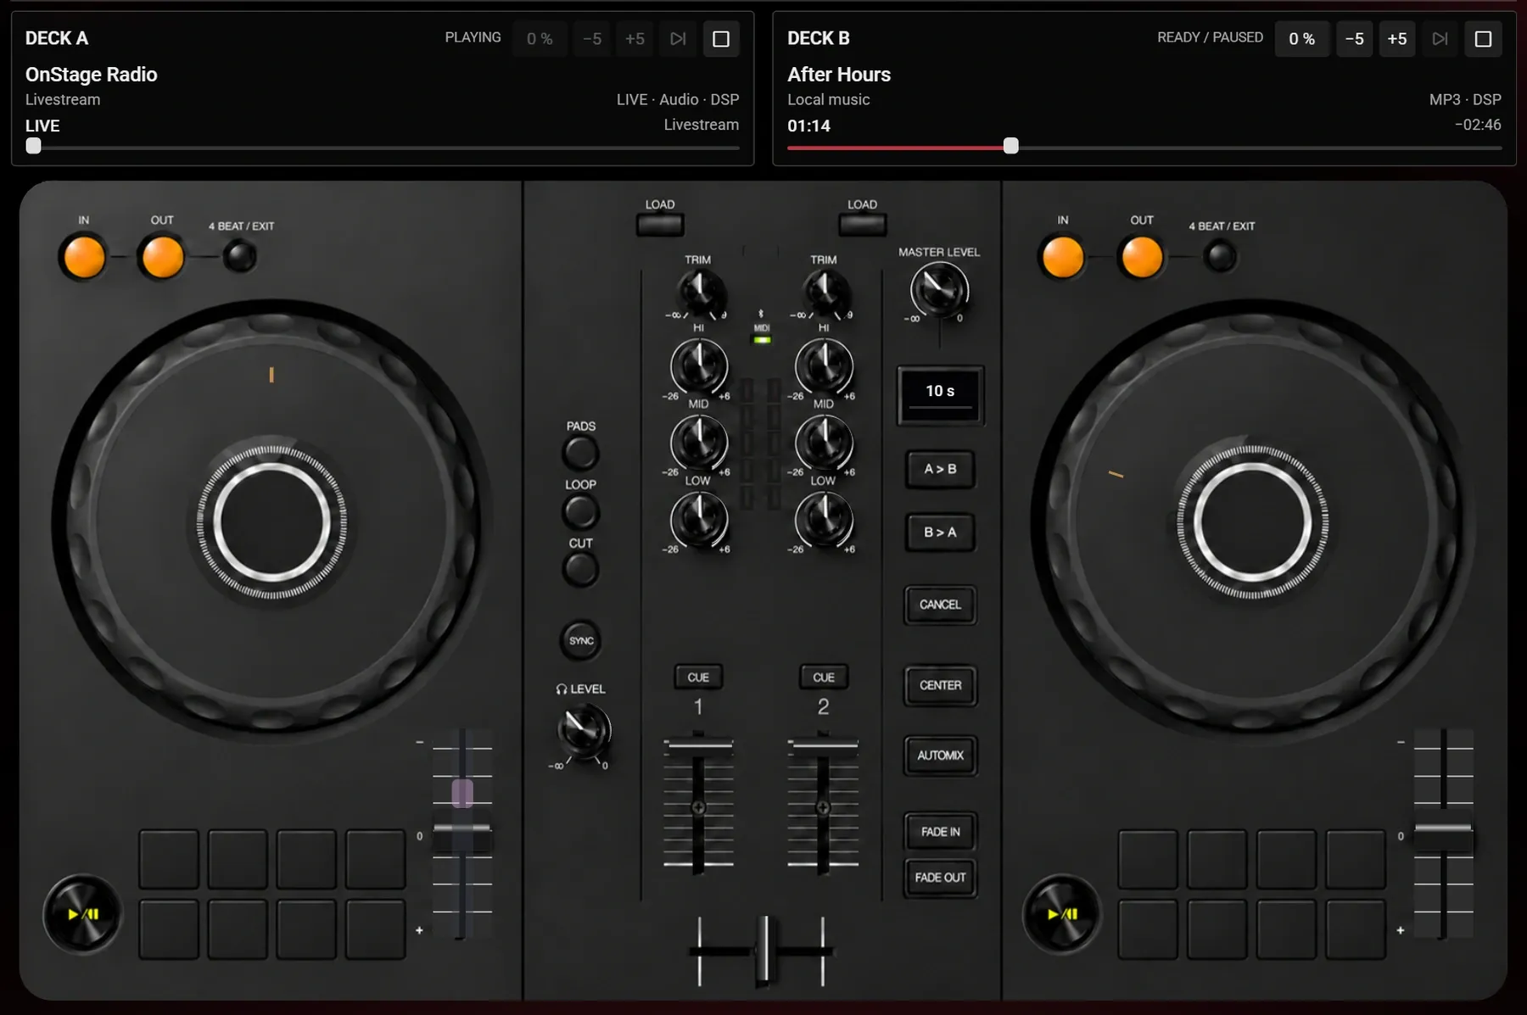Click channel 2 CUE button
The height and width of the screenshot is (1015, 1527).
point(824,677)
